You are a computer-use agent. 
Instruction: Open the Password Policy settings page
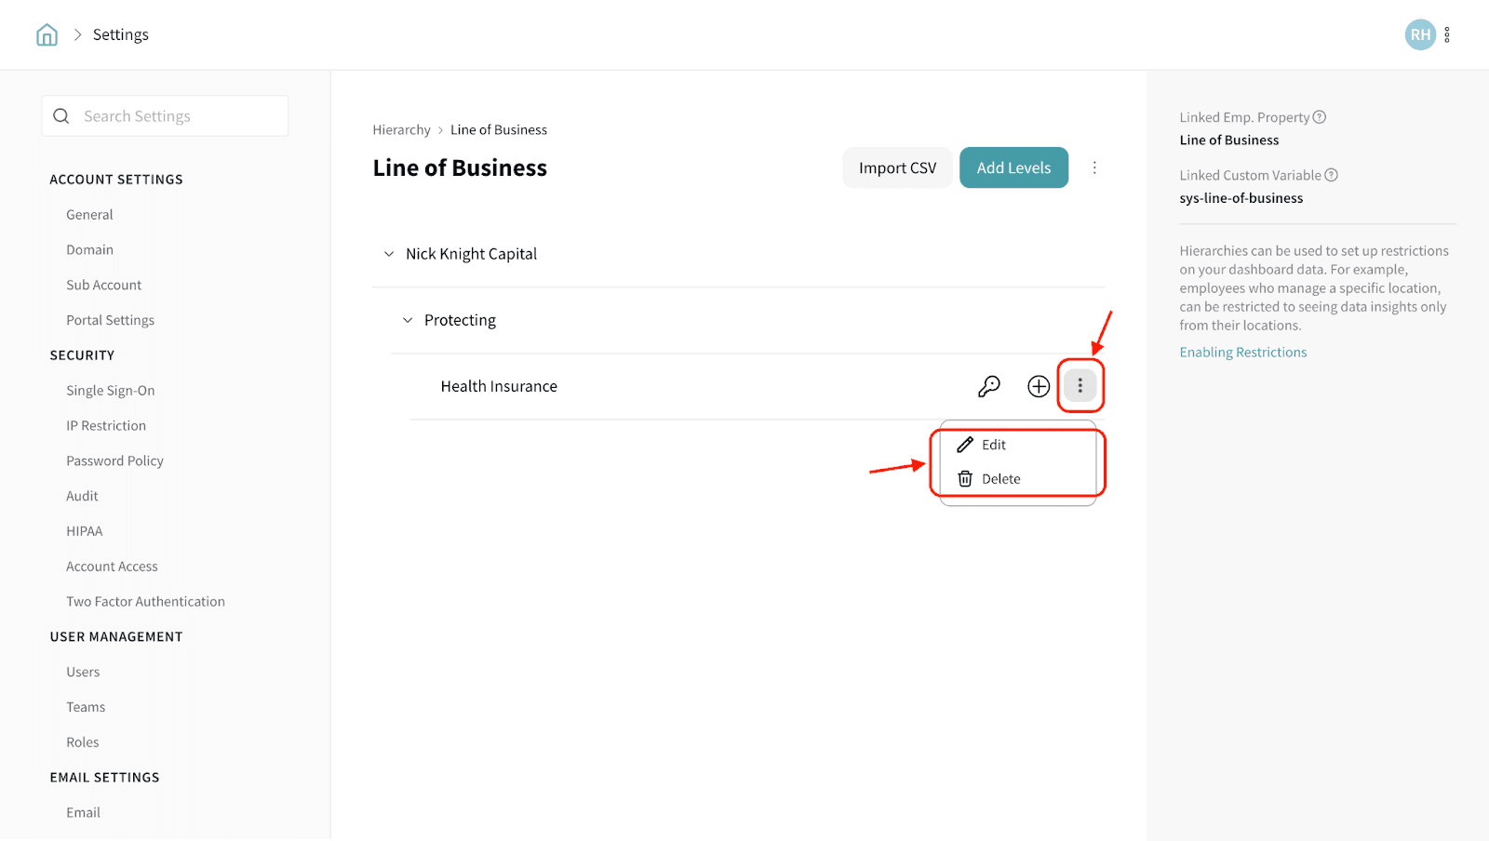click(114, 461)
